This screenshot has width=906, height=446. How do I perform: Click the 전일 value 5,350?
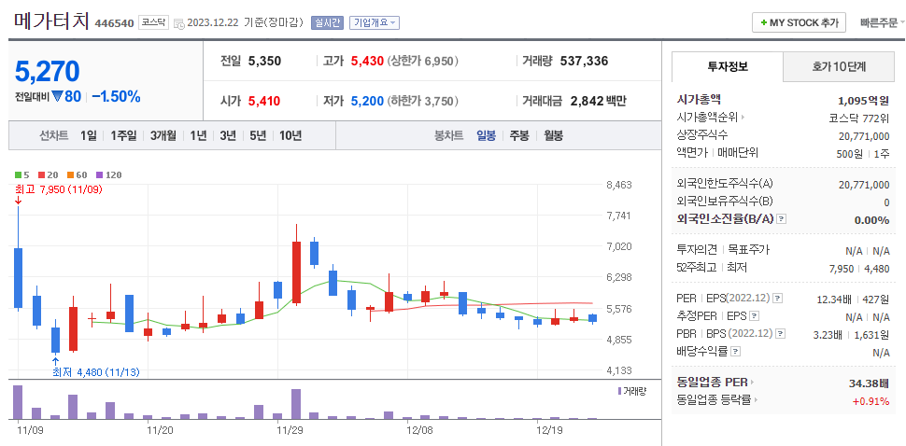(264, 61)
